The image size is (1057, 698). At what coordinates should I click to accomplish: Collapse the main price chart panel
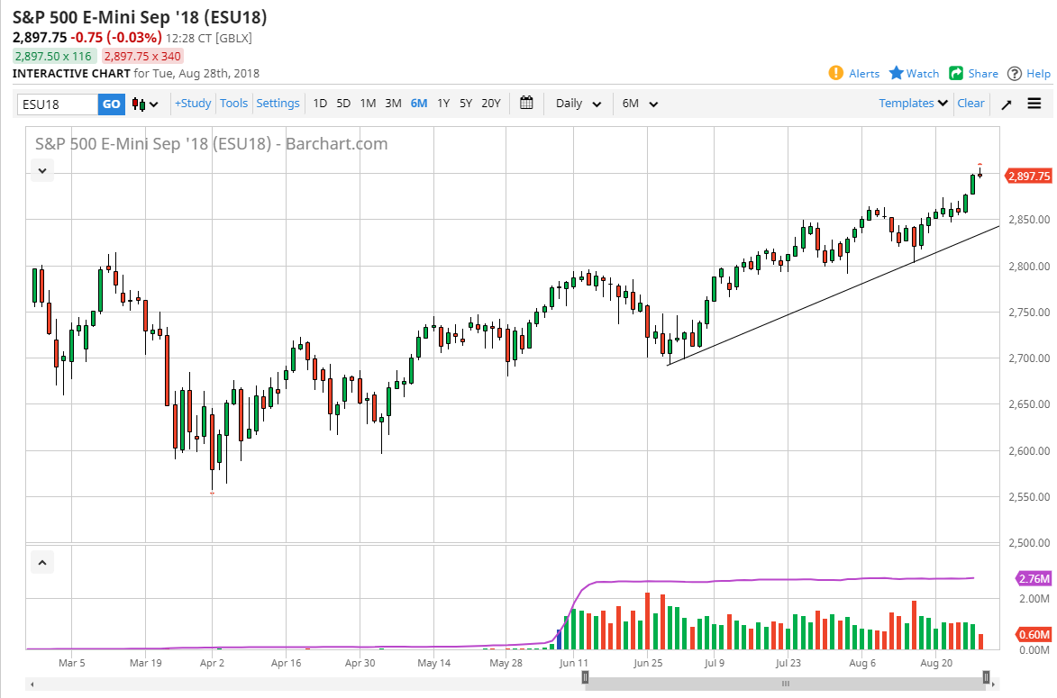click(41, 170)
